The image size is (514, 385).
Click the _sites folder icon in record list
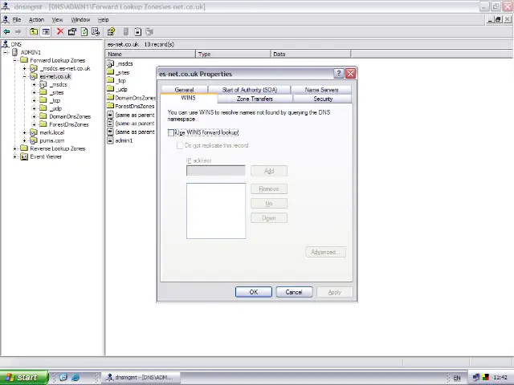(x=111, y=72)
